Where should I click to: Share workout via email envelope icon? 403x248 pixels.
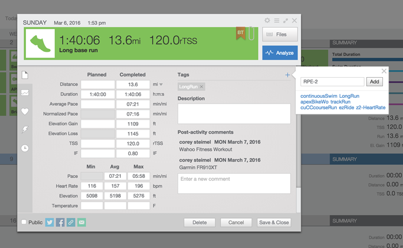(82, 222)
